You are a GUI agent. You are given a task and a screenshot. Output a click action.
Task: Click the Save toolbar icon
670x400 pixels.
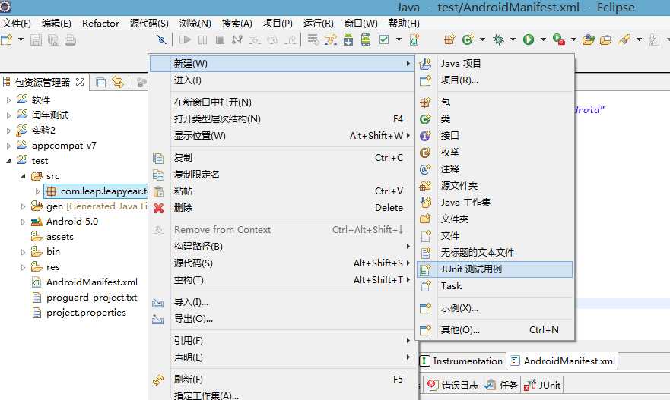pyautogui.click(x=36, y=40)
